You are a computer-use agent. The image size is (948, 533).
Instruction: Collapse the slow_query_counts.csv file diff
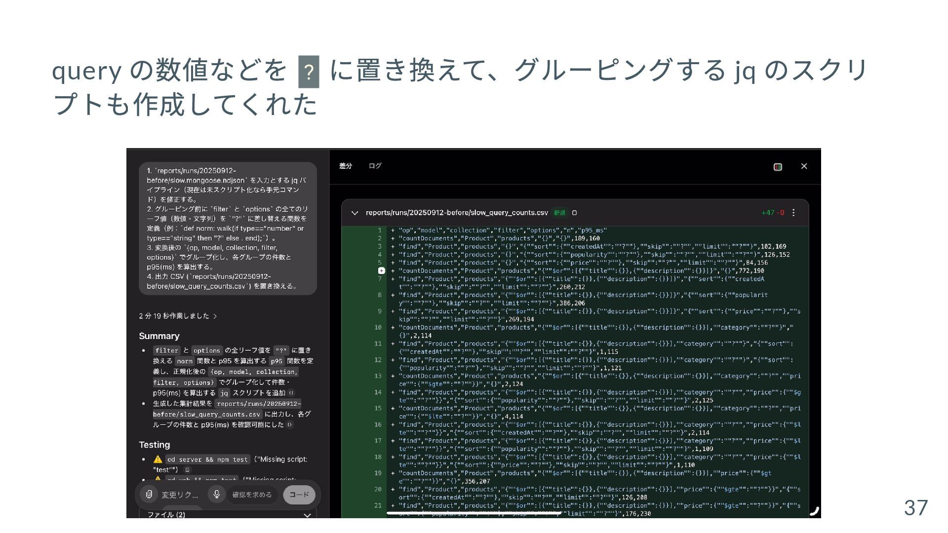(355, 213)
